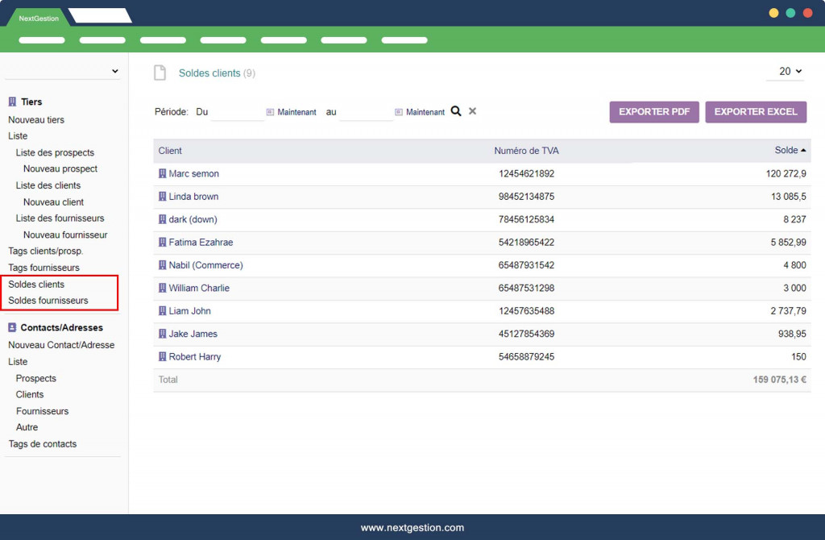
Task: Select Liste des clients in the sidebar
Action: pos(48,185)
